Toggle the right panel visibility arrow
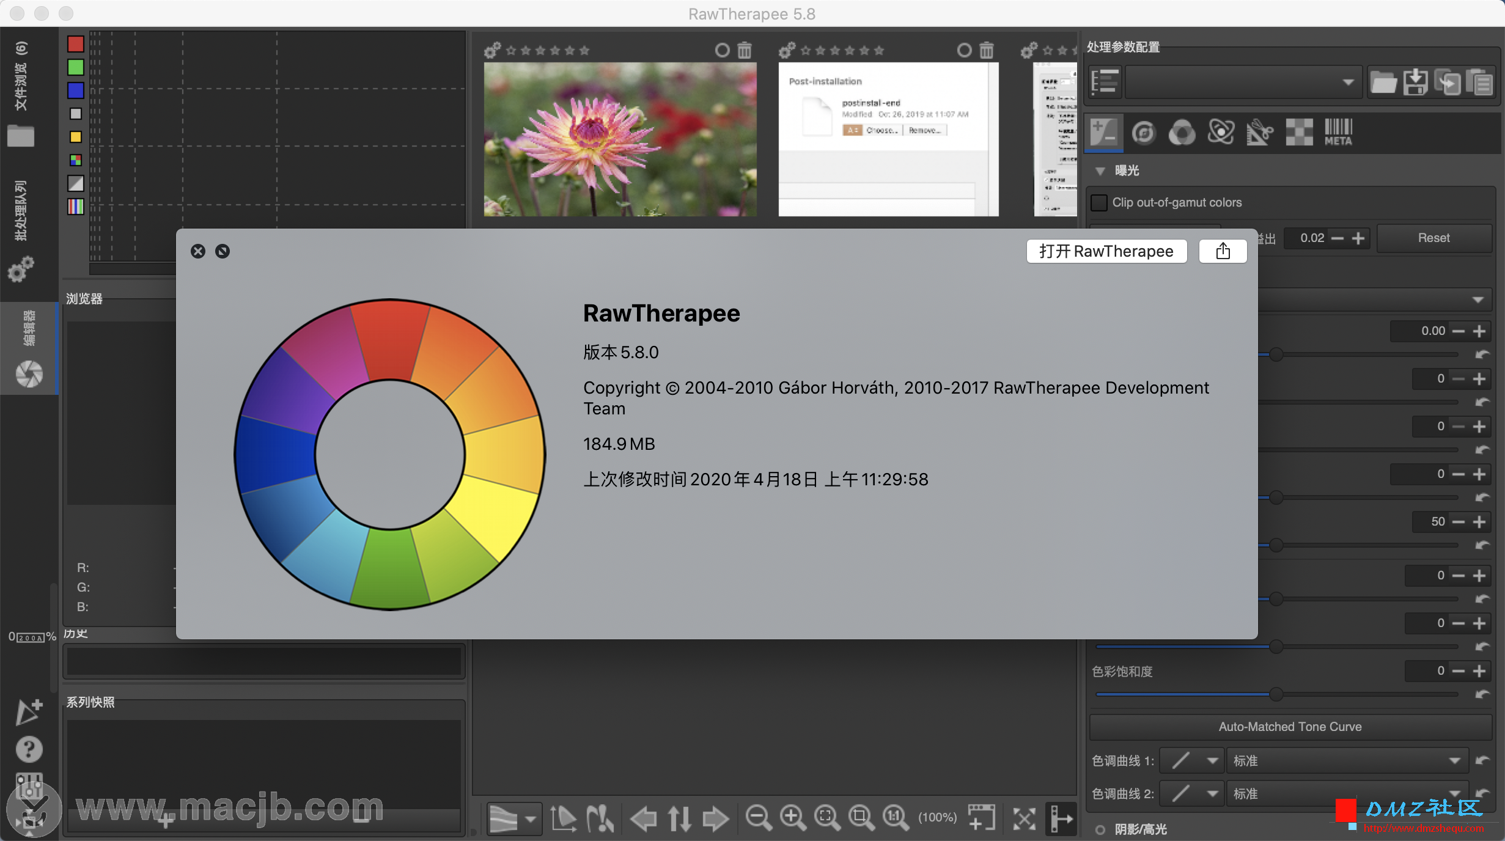1505x841 pixels. coord(1061,818)
